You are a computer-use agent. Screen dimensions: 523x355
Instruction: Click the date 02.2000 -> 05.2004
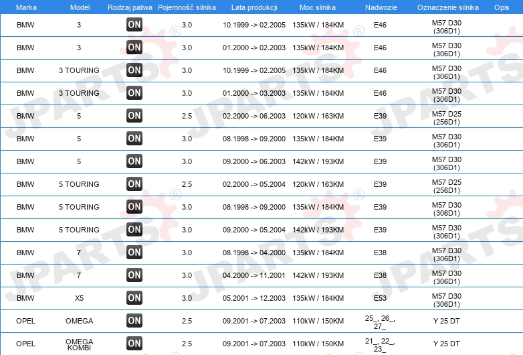[254, 184]
